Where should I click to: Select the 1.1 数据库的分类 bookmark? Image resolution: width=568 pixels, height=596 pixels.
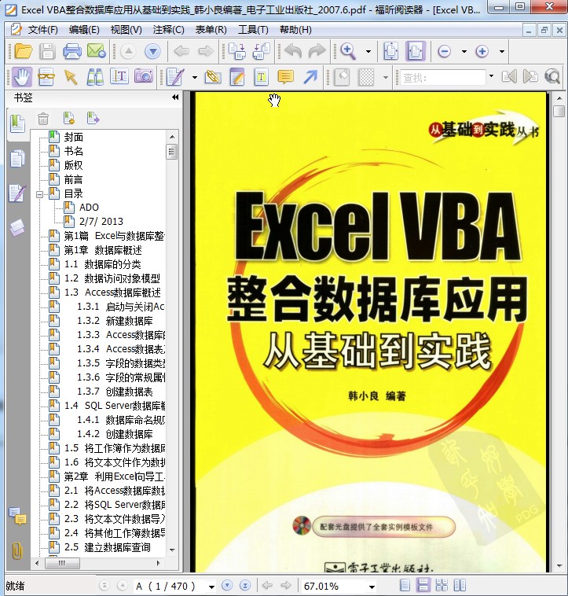[x=102, y=264]
